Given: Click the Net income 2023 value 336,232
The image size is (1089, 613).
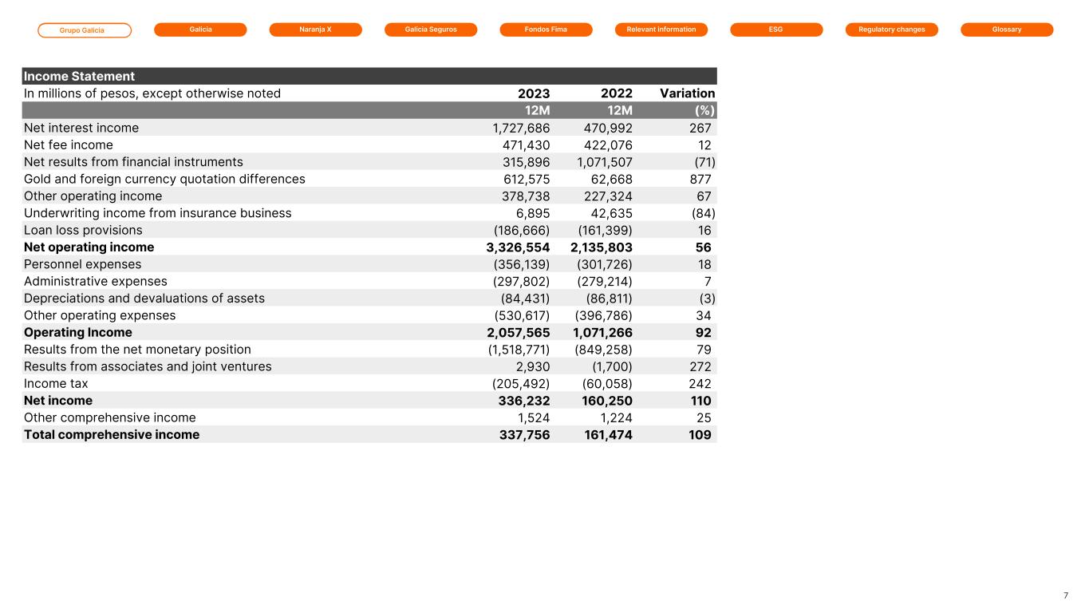Looking at the screenshot, I should (523, 401).
